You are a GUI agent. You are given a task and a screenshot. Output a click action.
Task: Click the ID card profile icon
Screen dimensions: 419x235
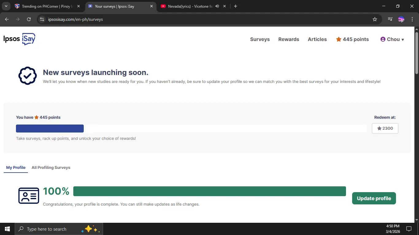[x=29, y=196]
